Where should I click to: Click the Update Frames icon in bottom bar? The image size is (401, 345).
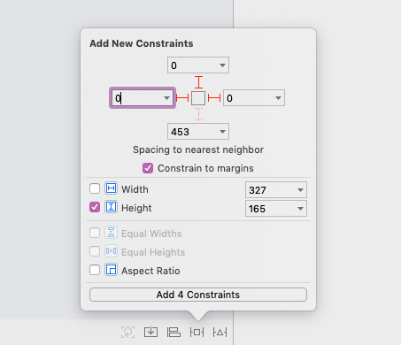(127, 333)
